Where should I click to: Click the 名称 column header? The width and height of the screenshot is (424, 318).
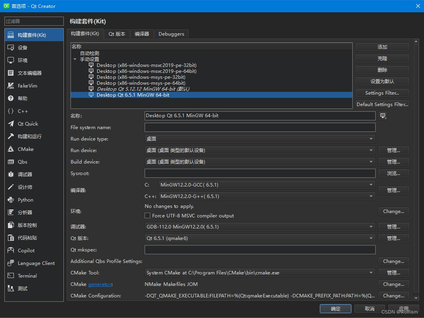point(212,46)
